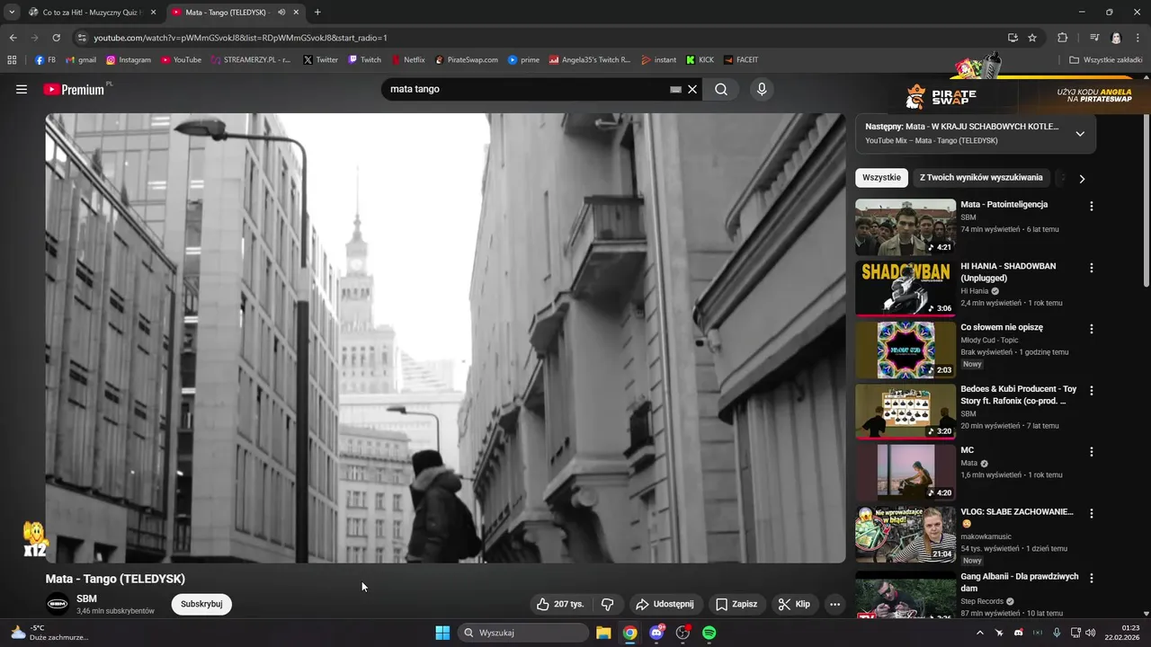The height and width of the screenshot is (647, 1151).
Task: Open Discord from the taskbar
Action: coord(656,633)
